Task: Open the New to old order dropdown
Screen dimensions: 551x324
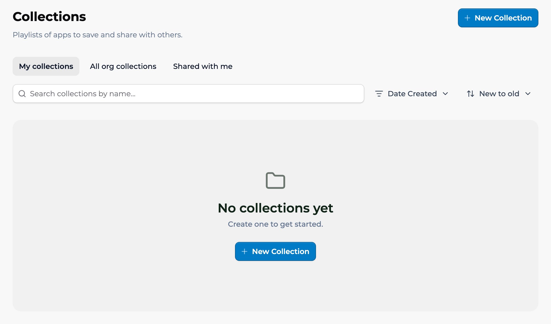Action: [499, 94]
